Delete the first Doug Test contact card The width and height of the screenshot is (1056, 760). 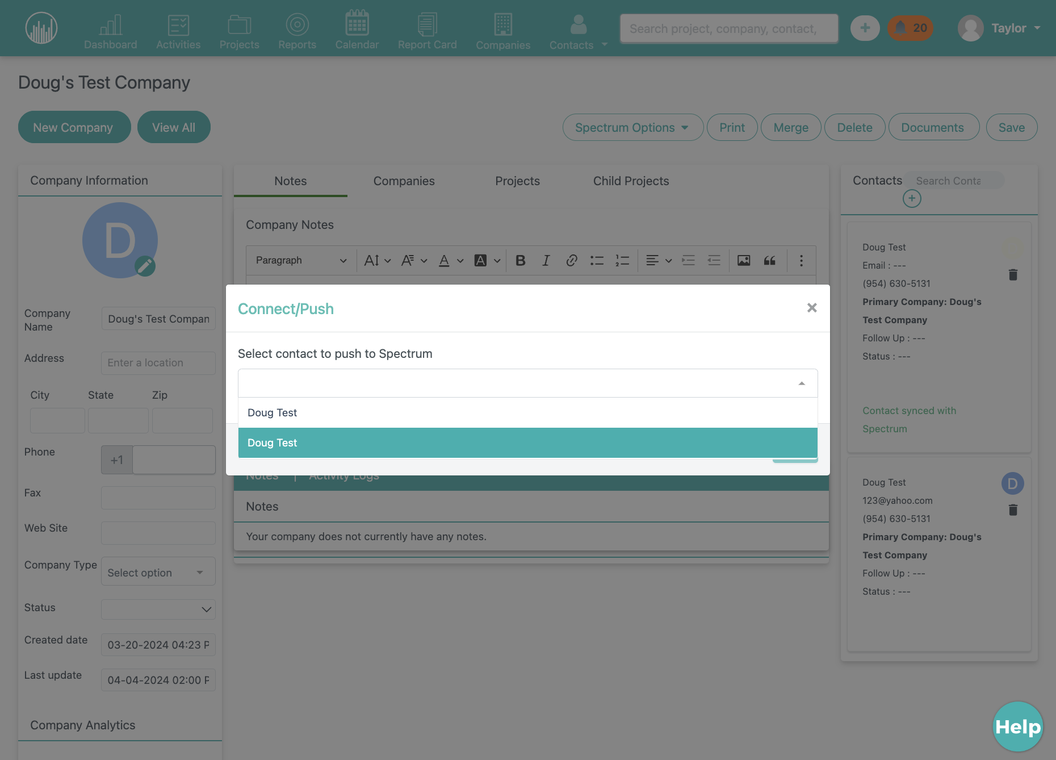pos(1013,275)
